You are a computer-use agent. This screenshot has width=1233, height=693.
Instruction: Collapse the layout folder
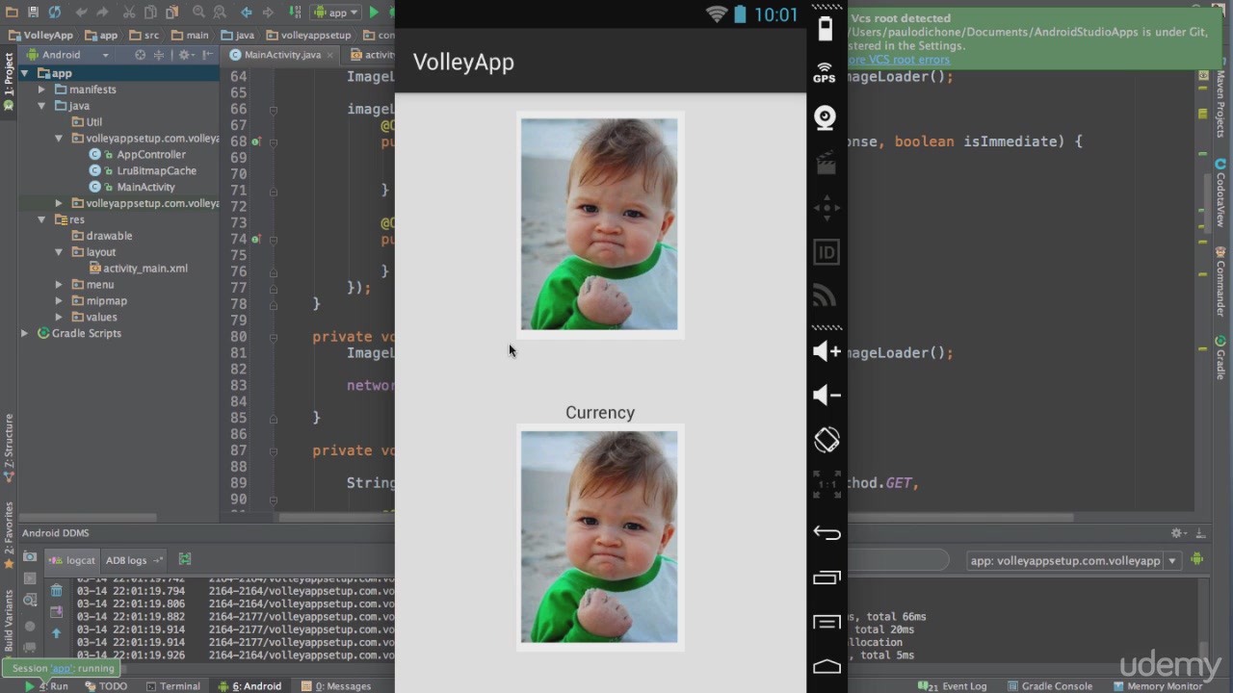point(59,252)
